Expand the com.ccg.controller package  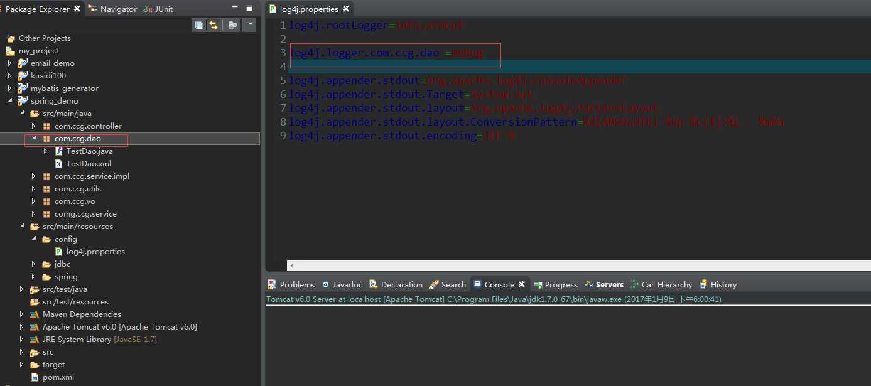click(34, 126)
